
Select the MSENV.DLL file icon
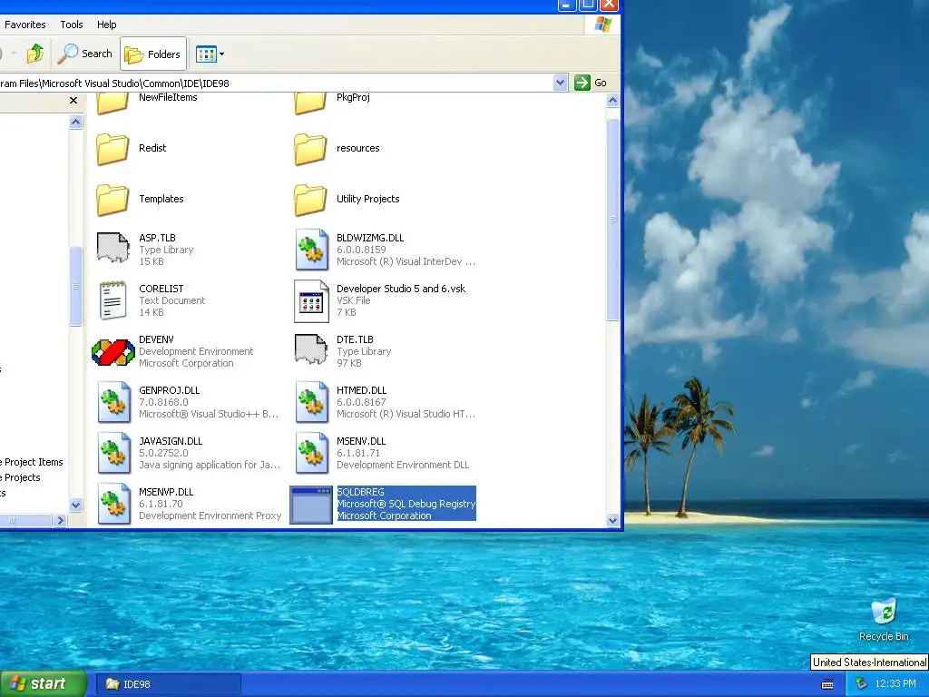pyautogui.click(x=312, y=454)
